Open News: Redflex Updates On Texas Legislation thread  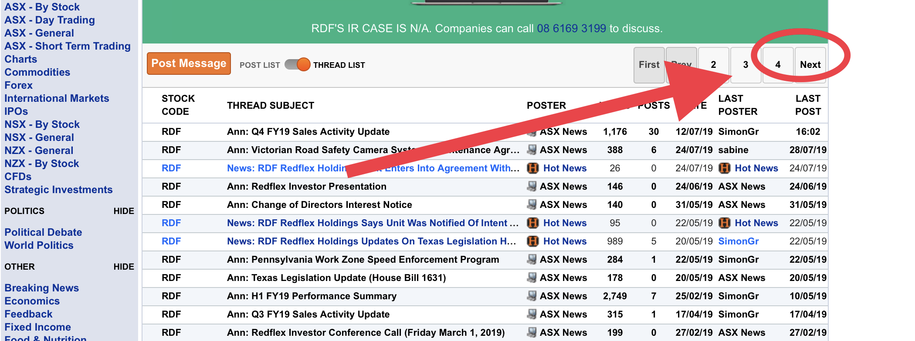pyautogui.click(x=371, y=241)
